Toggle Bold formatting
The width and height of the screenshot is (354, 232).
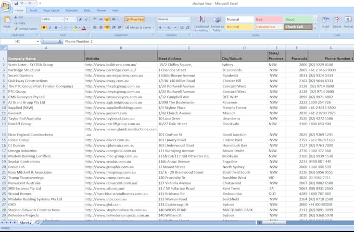(44, 28)
